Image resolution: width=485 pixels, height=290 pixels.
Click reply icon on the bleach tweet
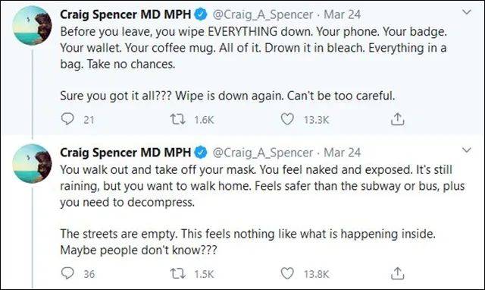67,118
